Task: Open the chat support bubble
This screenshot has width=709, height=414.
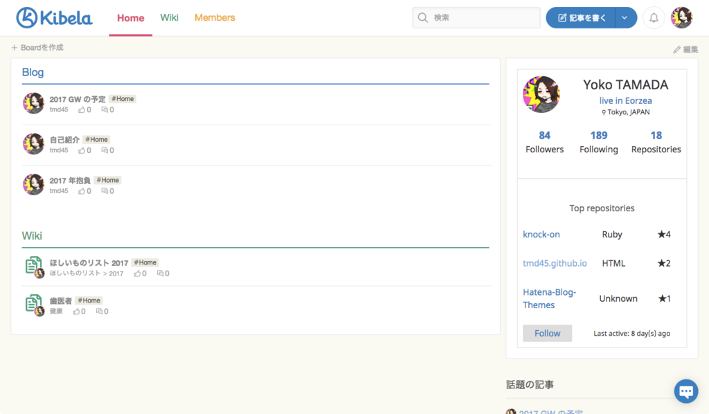Action: point(686,391)
